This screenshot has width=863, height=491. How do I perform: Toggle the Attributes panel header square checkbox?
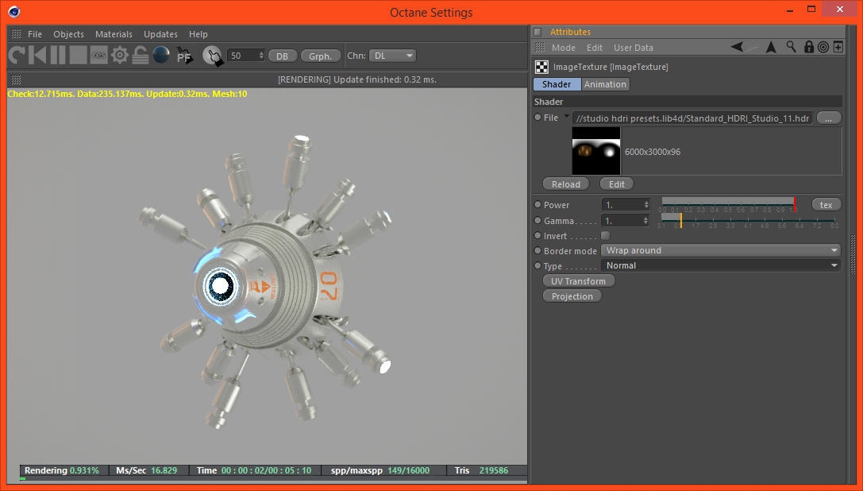click(x=537, y=32)
